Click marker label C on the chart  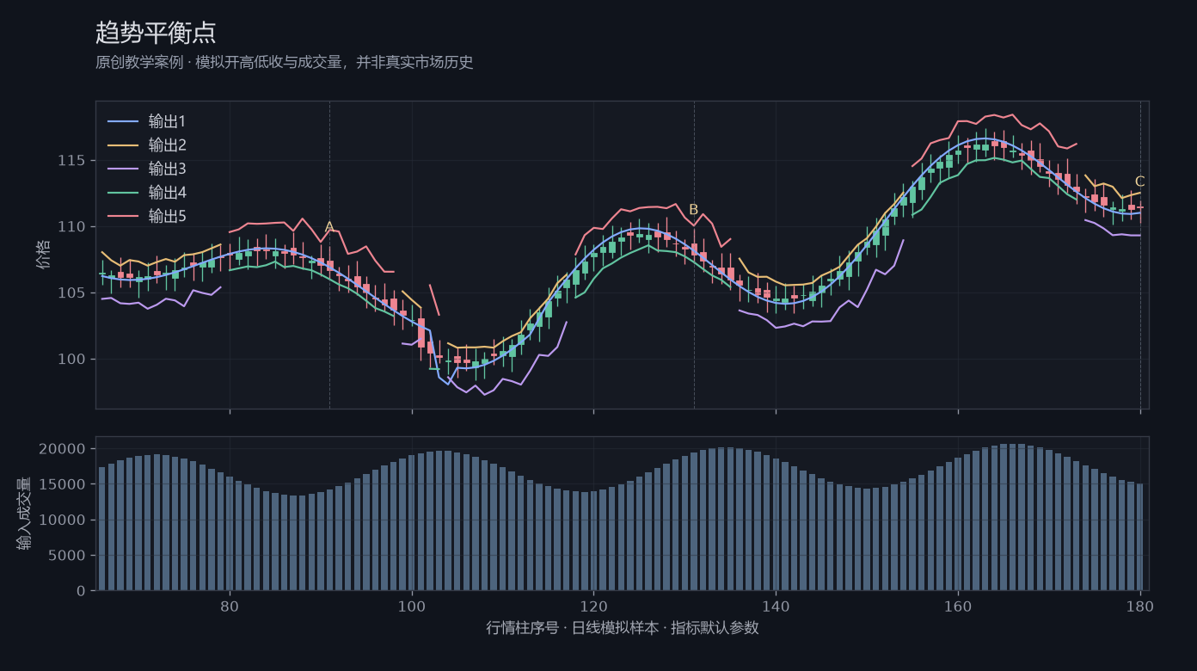click(1140, 182)
